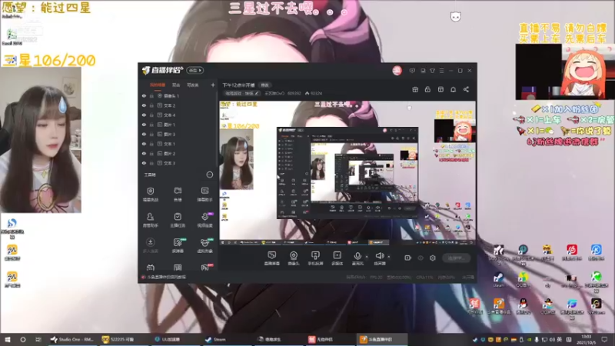The image size is (615, 346).
Task: Open the Windows Start menu
Action: (8, 339)
